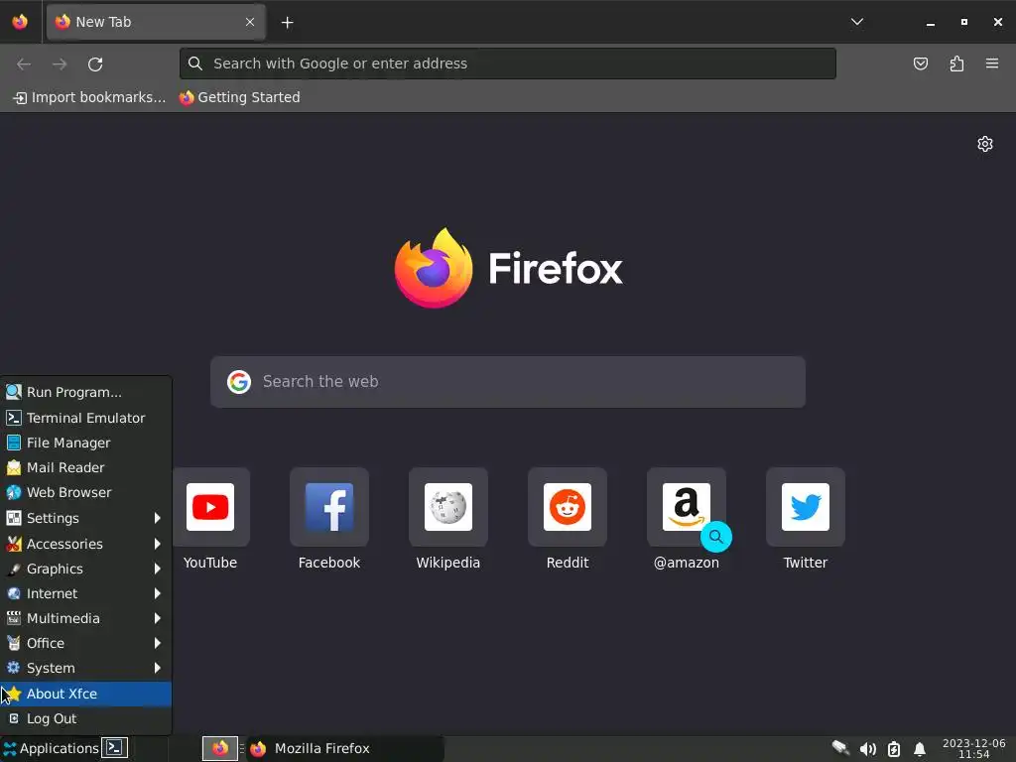Click the reload page icon
Screen dimensions: 1016x762
point(95,64)
